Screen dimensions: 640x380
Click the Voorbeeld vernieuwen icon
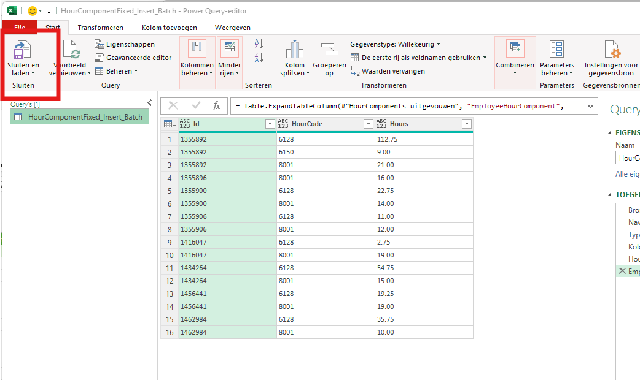pyautogui.click(x=71, y=50)
